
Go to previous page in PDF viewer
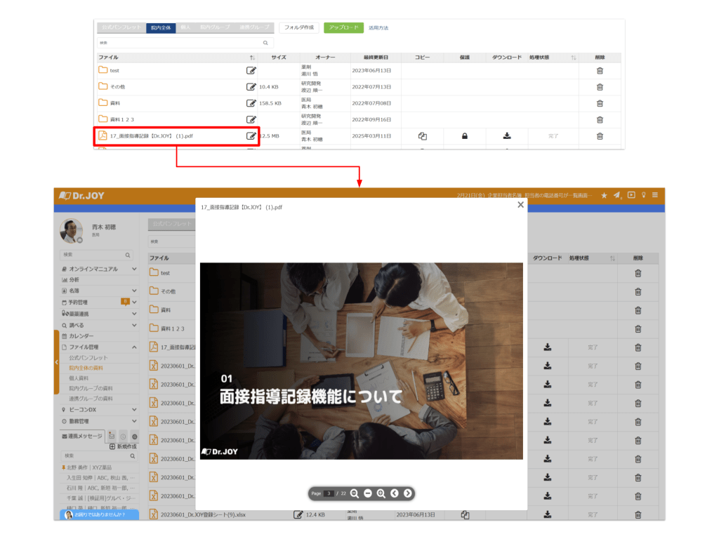click(x=395, y=493)
